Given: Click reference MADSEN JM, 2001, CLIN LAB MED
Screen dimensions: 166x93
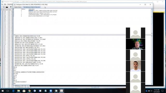Looking at the screenshot, I should coord(27,43).
